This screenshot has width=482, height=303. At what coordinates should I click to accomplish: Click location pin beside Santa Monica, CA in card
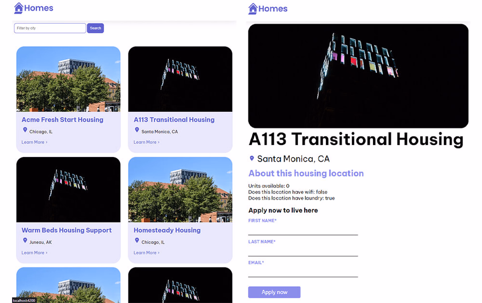coord(137,130)
